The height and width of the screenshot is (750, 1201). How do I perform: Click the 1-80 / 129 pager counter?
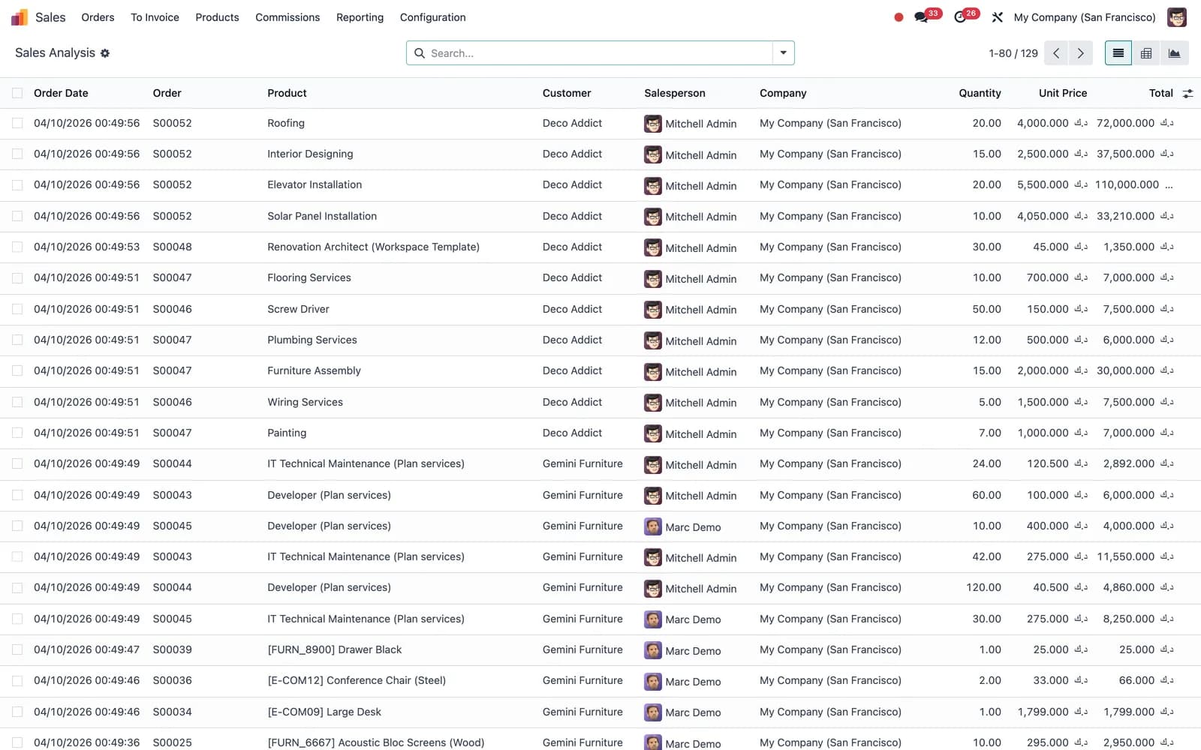[1013, 53]
